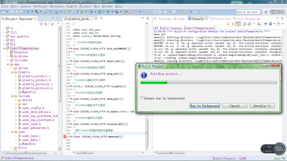
Task: Open the Refactor menu
Action: tap(40, 6)
